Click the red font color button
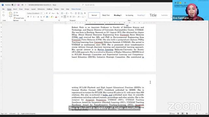The height and width of the screenshot is (117, 209). (x=56, y=17)
